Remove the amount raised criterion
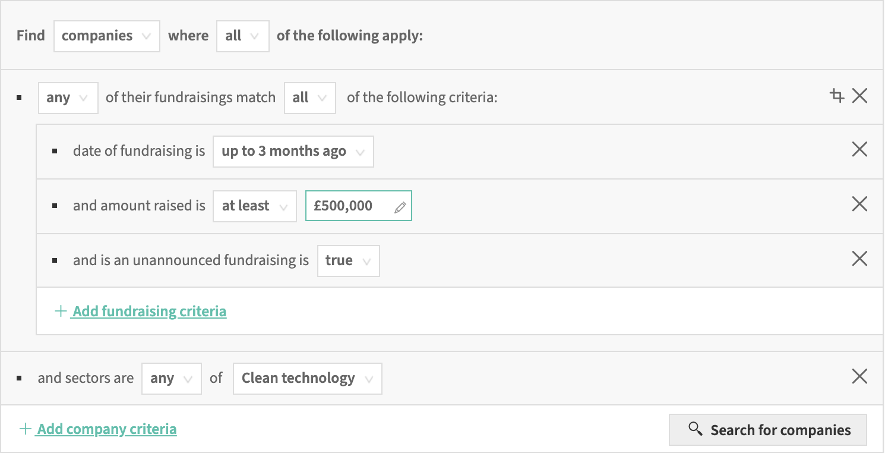Image resolution: width=885 pixels, height=453 pixels. [x=859, y=204]
